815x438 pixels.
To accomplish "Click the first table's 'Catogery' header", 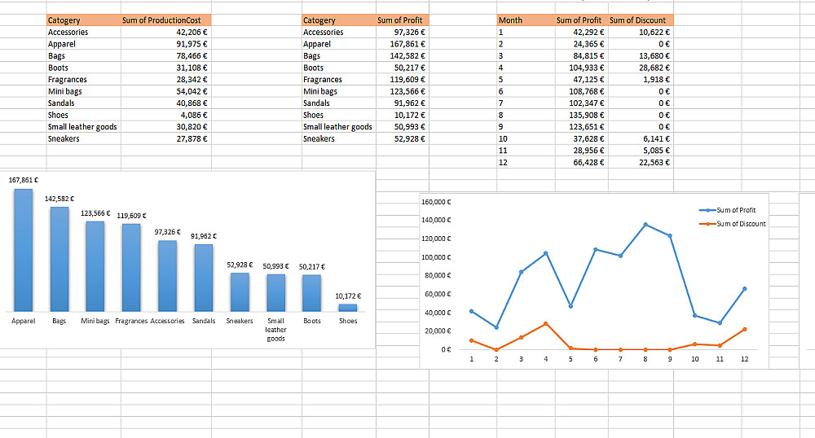I will [84, 20].
